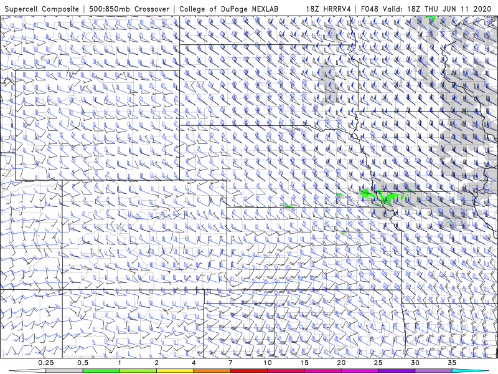This screenshot has height=374, width=498.
Task: Click the legend value 10
Action: coord(268,363)
